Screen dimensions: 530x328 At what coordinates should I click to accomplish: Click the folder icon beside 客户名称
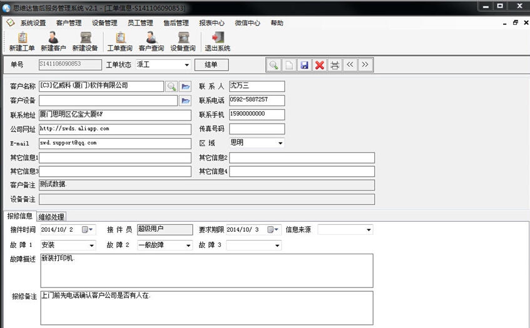(185, 86)
